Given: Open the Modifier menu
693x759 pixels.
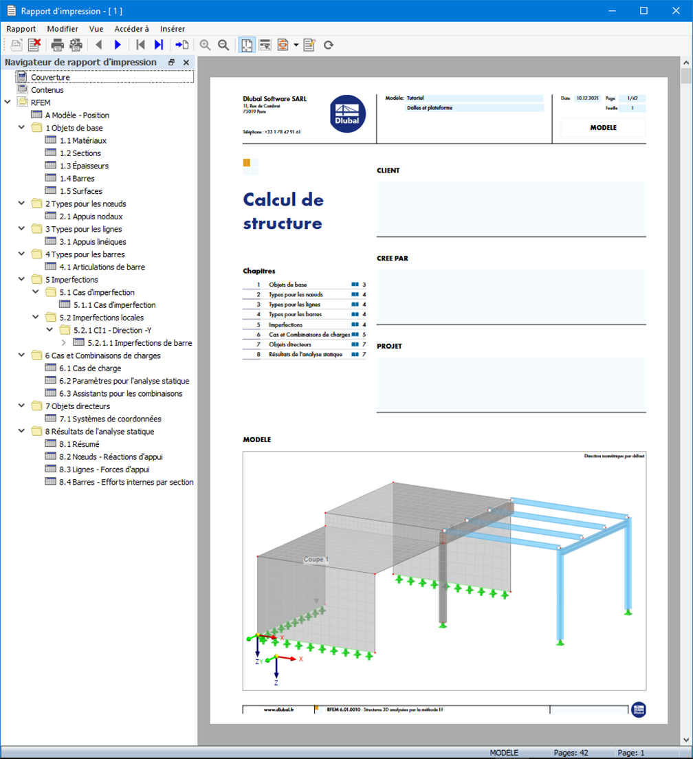Looking at the screenshot, I should 63,29.
